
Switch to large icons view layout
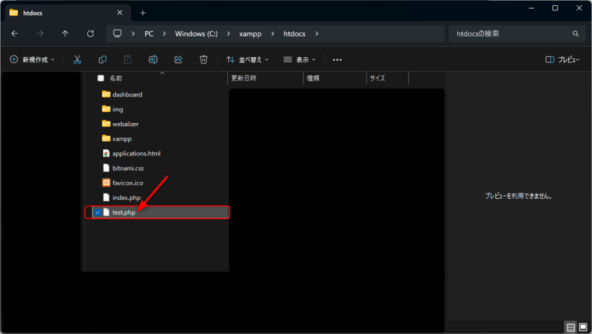(x=583, y=328)
